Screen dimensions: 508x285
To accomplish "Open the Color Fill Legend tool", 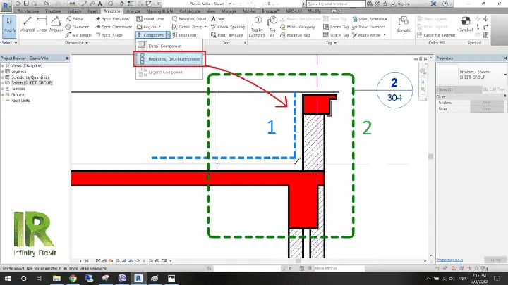I will click(x=436, y=35).
